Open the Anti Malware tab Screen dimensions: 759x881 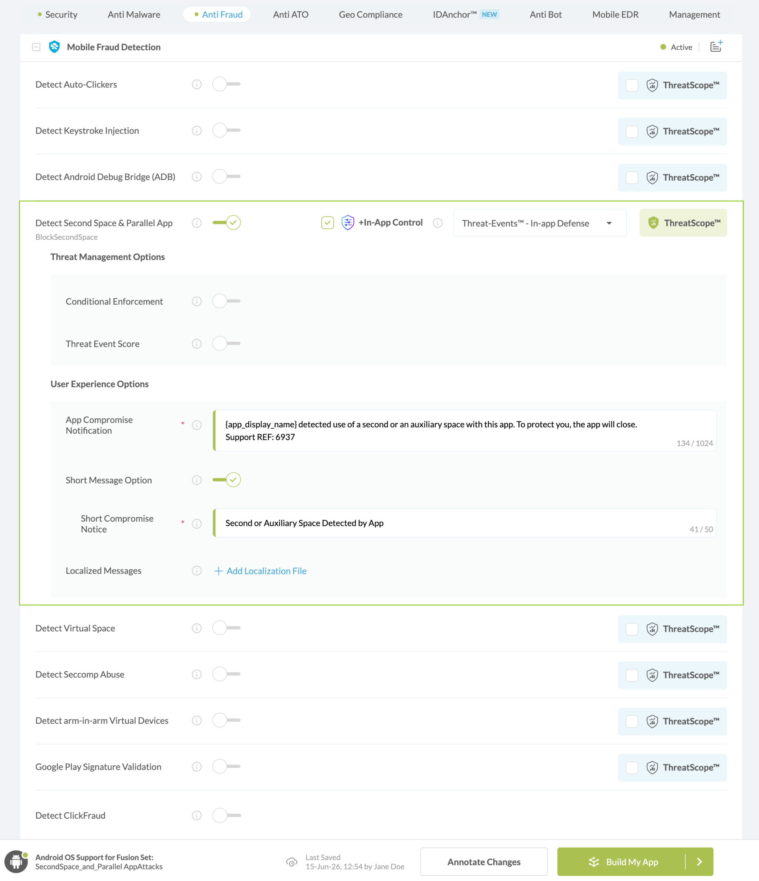pyautogui.click(x=134, y=14)
